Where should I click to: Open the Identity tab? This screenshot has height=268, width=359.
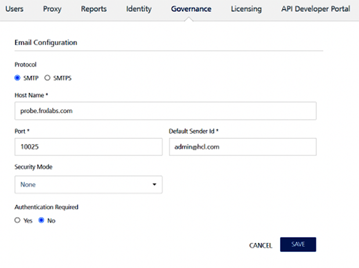click(138, 9)
